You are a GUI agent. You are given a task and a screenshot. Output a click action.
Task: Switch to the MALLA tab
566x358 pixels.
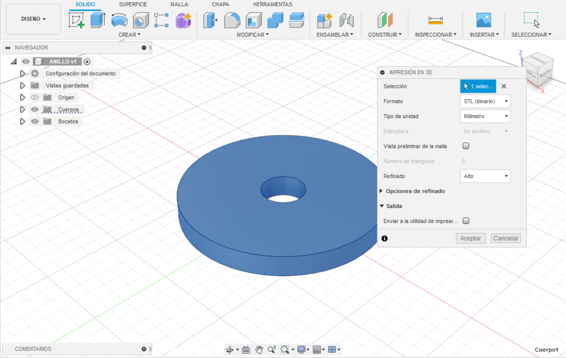coord(179,4)
